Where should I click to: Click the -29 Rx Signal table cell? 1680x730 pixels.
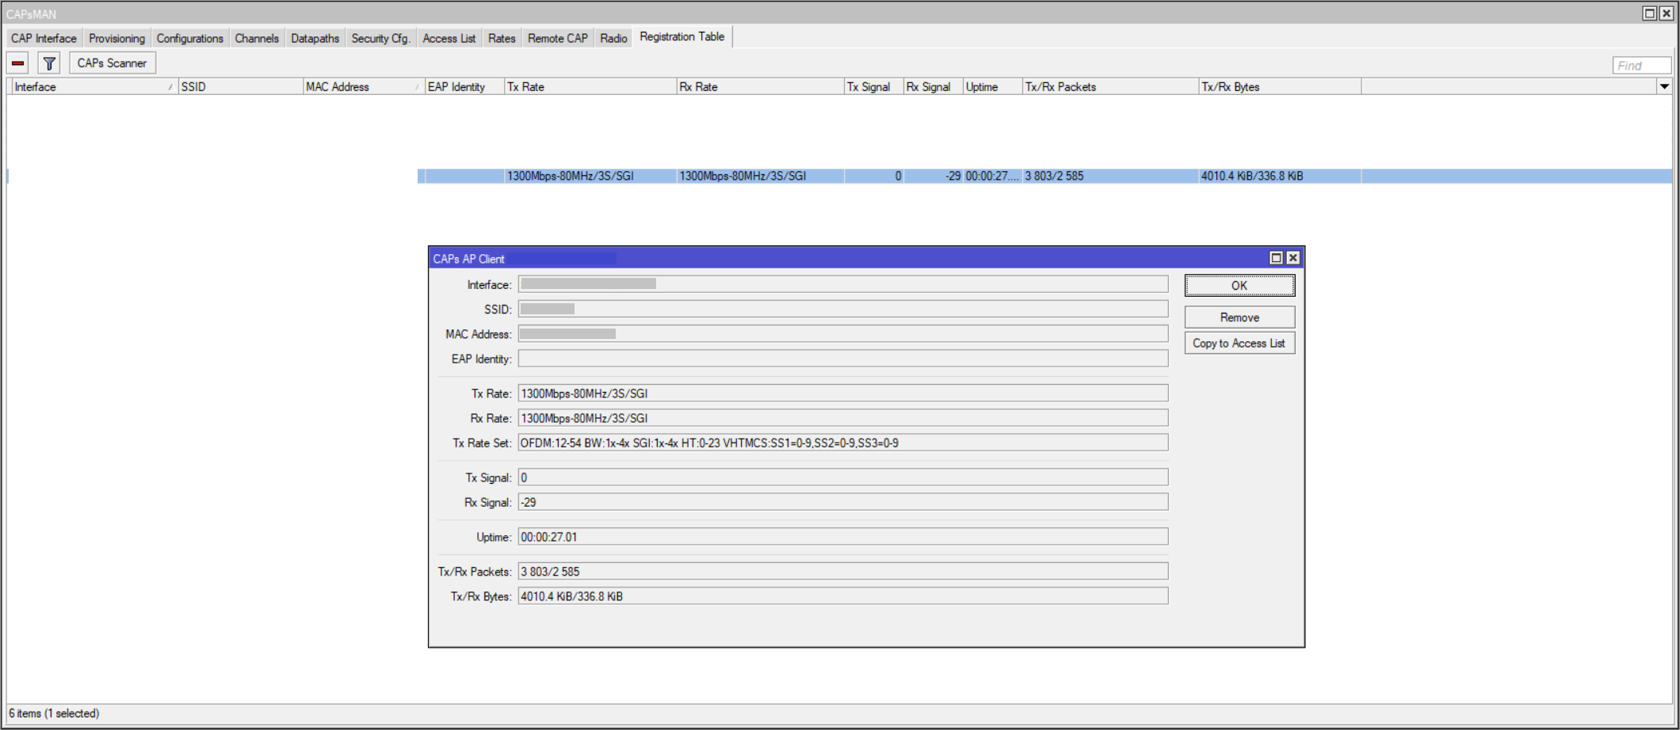tap(934, 176)
